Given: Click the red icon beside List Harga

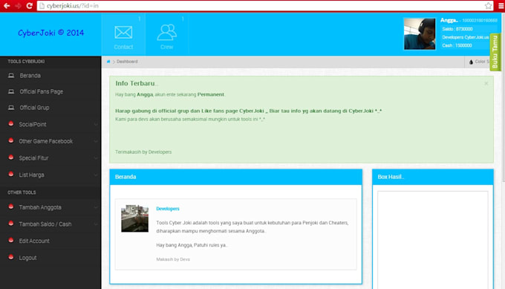Looking at the screenshot, I should tap(11, 175).
